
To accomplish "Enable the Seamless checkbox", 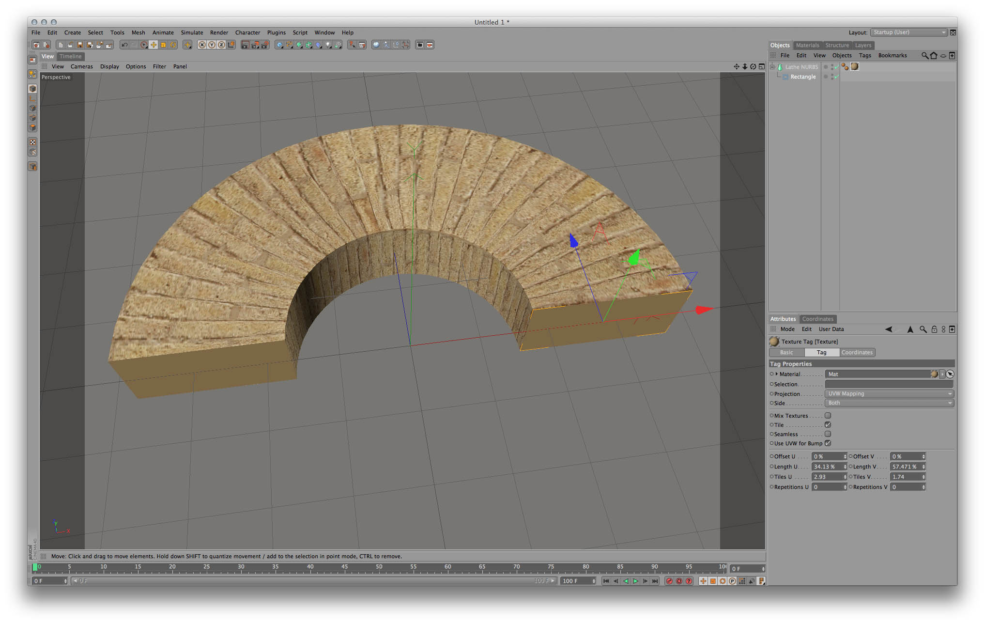I will 828,434.
